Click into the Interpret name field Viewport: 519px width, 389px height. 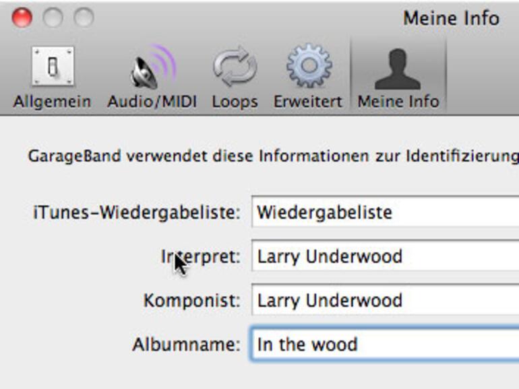(386, 256)
